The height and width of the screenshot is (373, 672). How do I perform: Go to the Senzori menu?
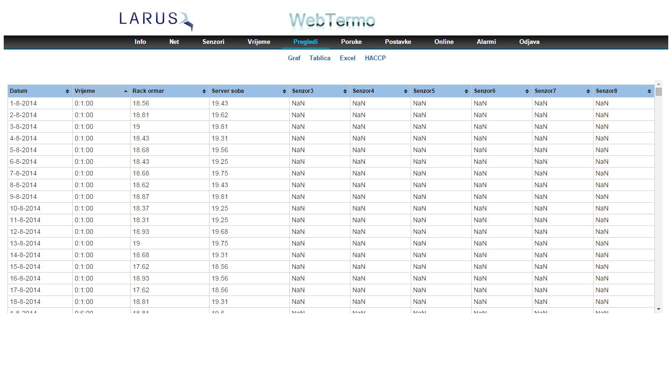click(x=213, y=42)
